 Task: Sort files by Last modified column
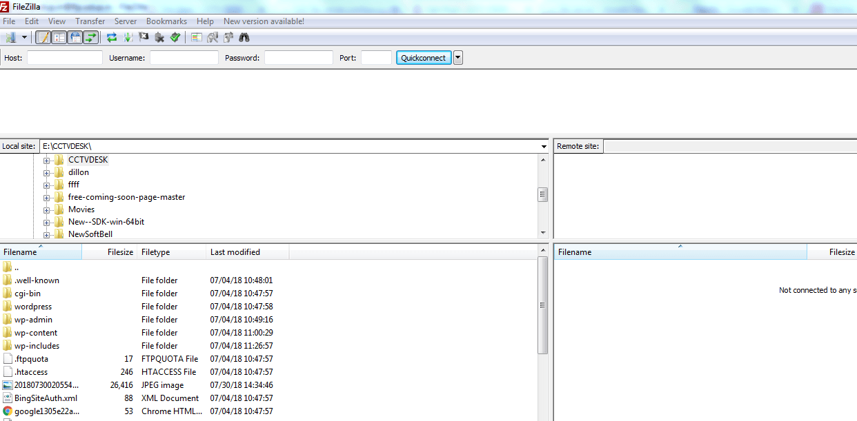[235, 252]
